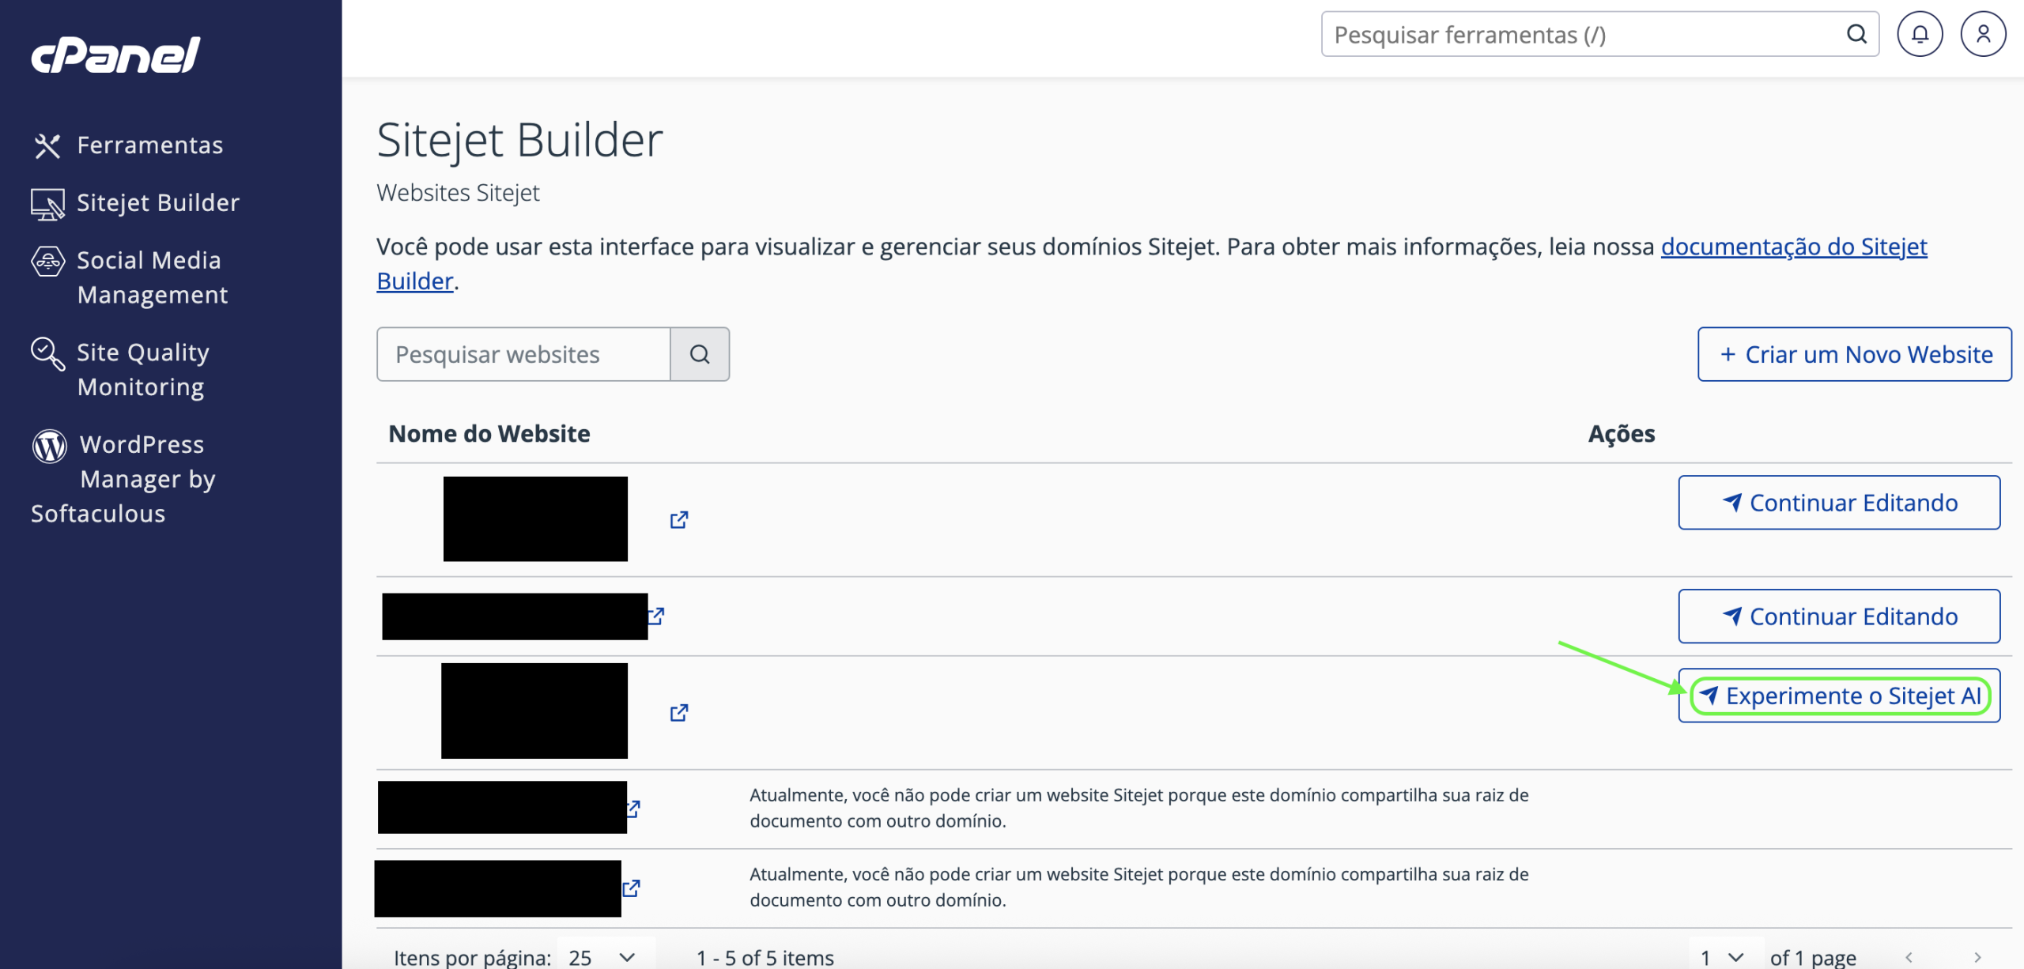Click the magnifier in the top tools search
Image resolution: width=2024 pixels, height=969 pixels.
1856,34
